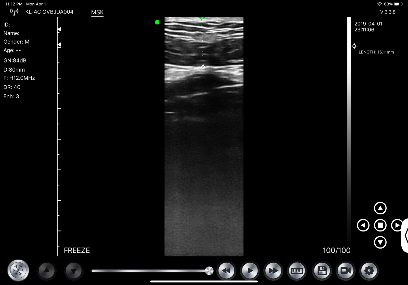Rewind the cine loop frames
This screenshot has height=285, width=408.
point(226,271)
